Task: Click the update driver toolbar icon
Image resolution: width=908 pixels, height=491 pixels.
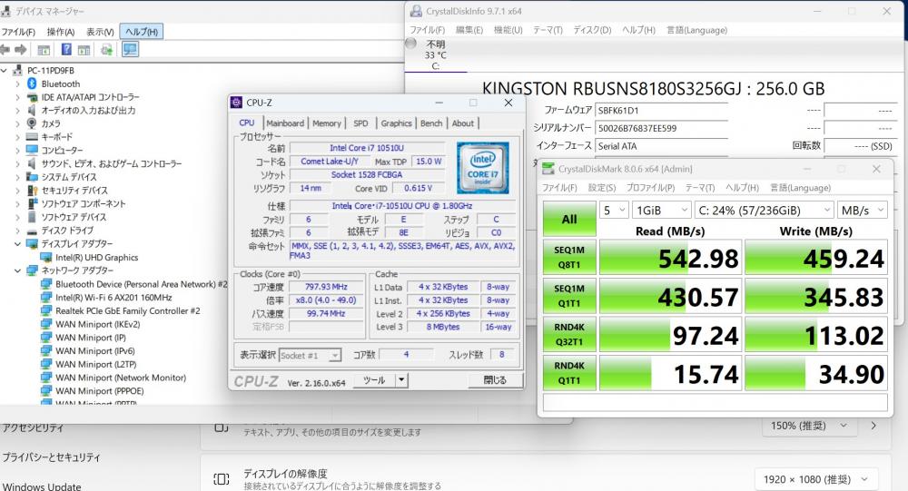Action: (x=107, y=49)
